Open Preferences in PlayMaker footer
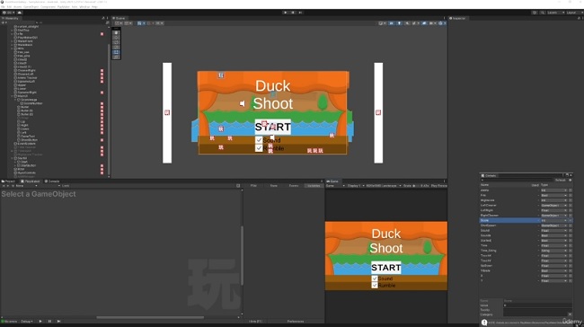This screenshot has width=584, height=327. pos(296,321)
